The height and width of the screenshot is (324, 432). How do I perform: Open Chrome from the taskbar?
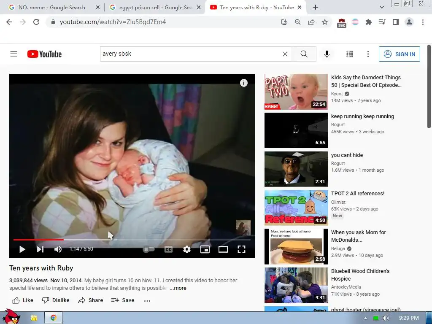54,318
